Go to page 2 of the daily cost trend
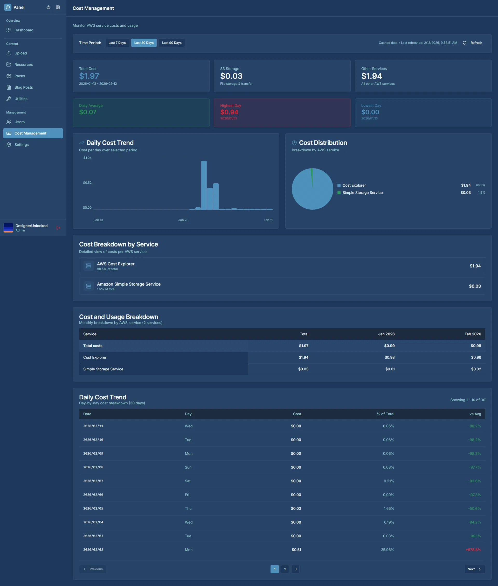Viewport: 498px width, 586px height. tap(285, 569)
